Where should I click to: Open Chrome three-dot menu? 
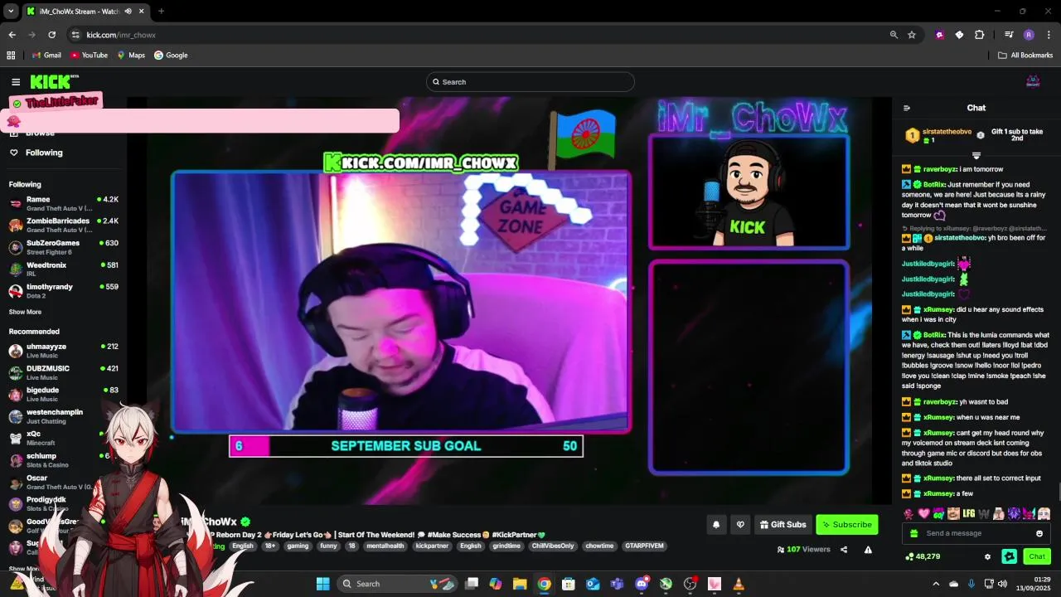click(x=1049, y=35)
